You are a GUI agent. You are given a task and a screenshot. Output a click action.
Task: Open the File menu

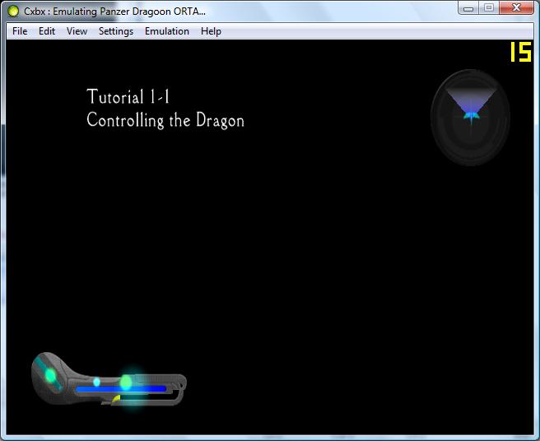click(x=20, y=31)
